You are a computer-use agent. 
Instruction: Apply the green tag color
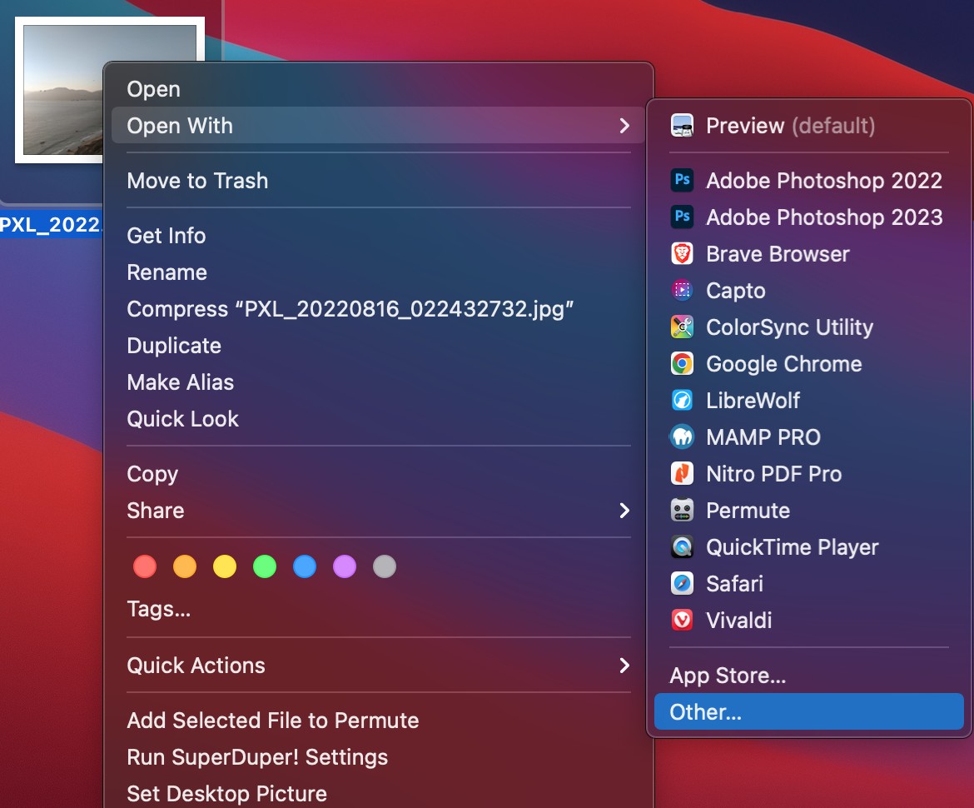[x=265, y=566]
